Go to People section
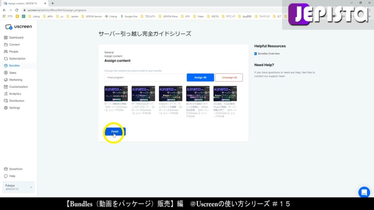The image size is (374, 210). 14,51
